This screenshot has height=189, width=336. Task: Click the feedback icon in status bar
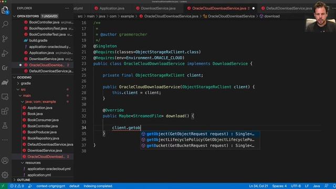pos(326,186)
